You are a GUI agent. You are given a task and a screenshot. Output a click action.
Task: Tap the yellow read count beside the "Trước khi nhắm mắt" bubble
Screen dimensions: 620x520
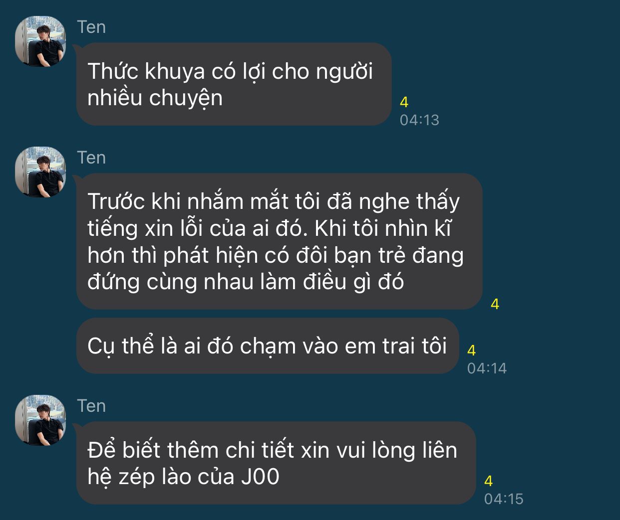(x=495, y=304)
